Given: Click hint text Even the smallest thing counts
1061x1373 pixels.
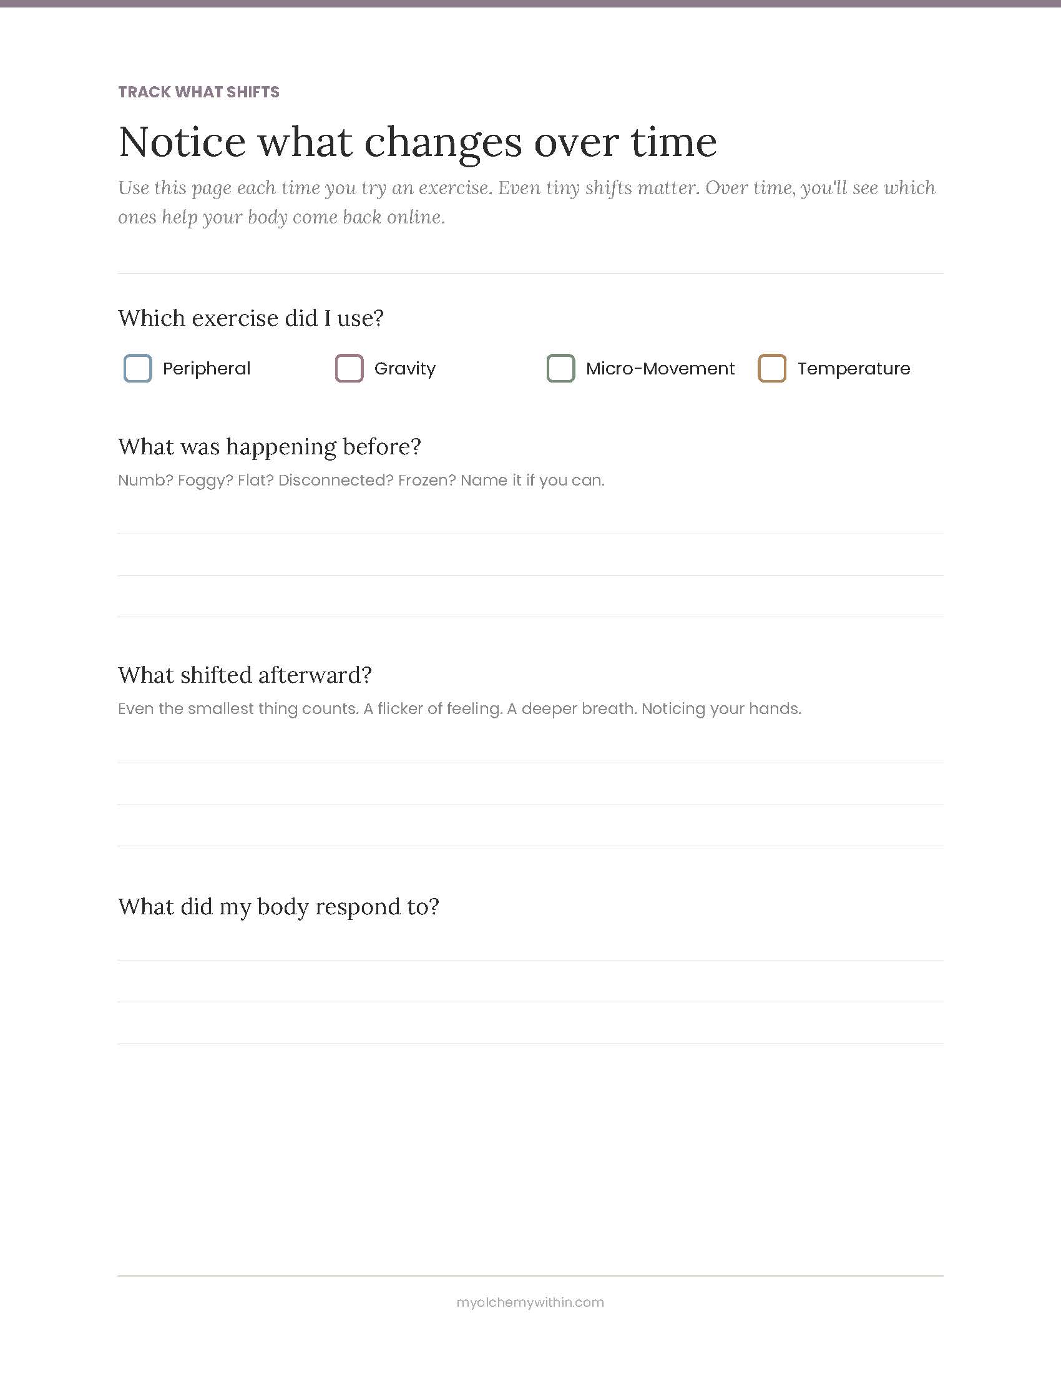Looking at the screenshot, I should [459, 709].
